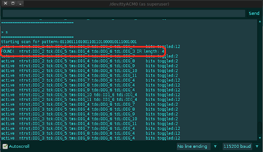Click the ntrst:DIG_3 tdi:DIG_10 row
The height and width of the screenshot is (152, 263).
click(x=90, y=119)
